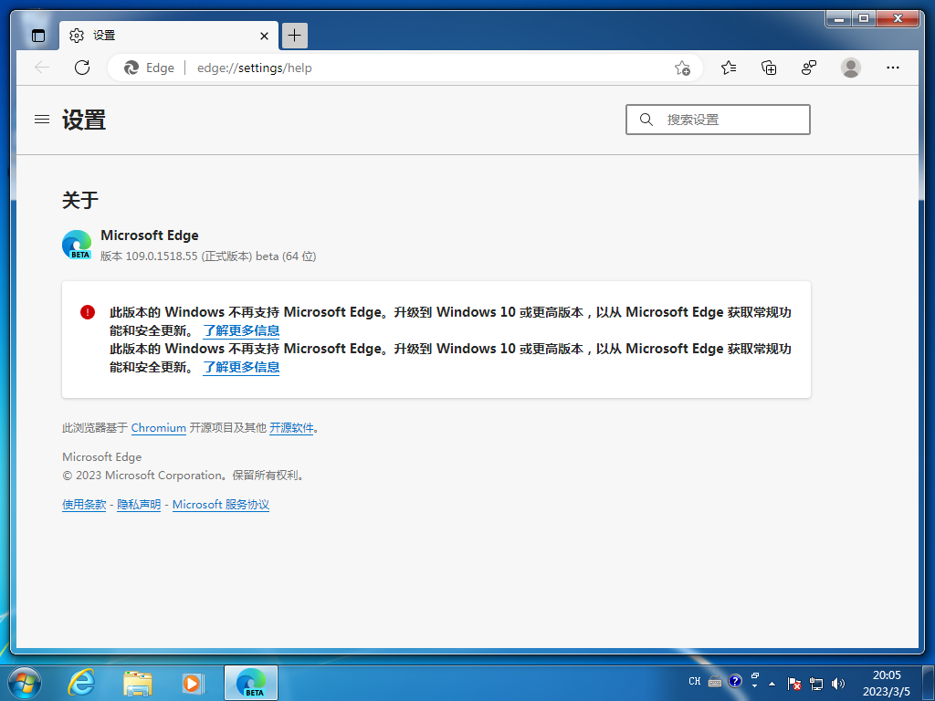Click the browser back arrow
935x701 pixels.
42,68
